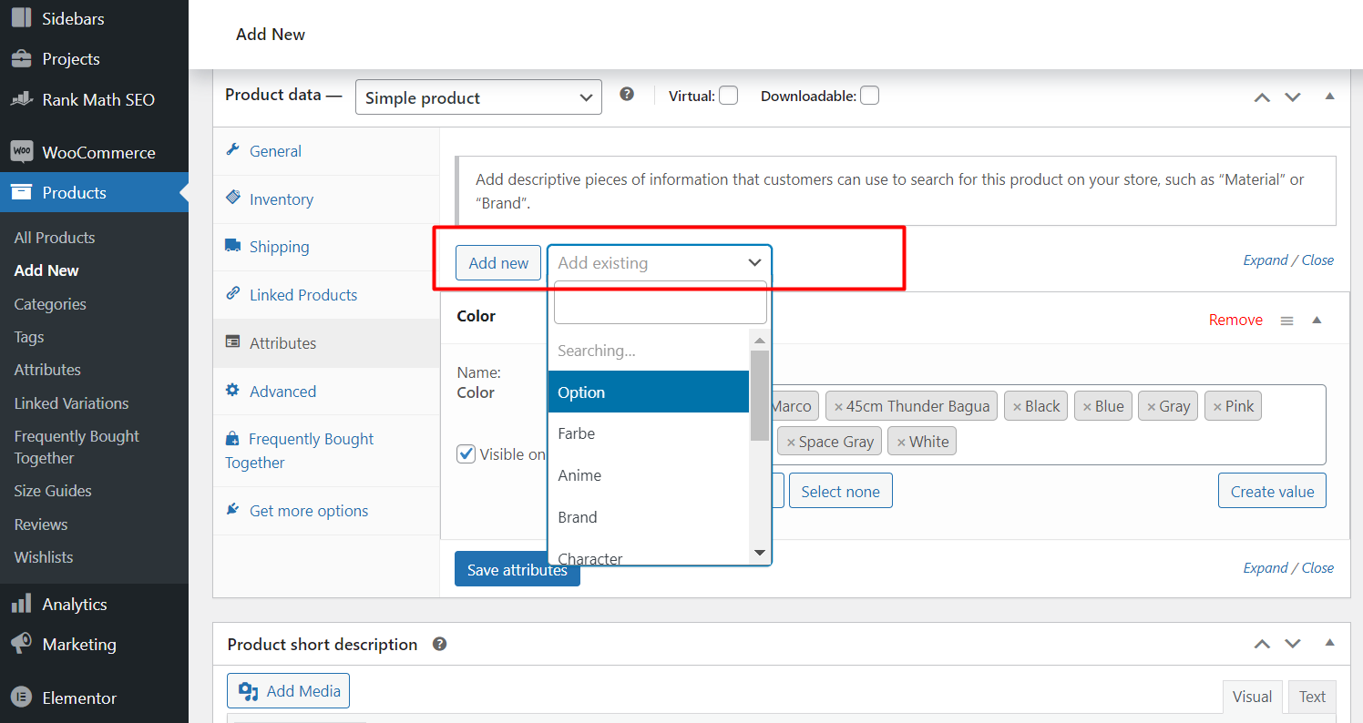The image size is (1363, 723).
Task: Click the Save attributes button
Action: 517,569
